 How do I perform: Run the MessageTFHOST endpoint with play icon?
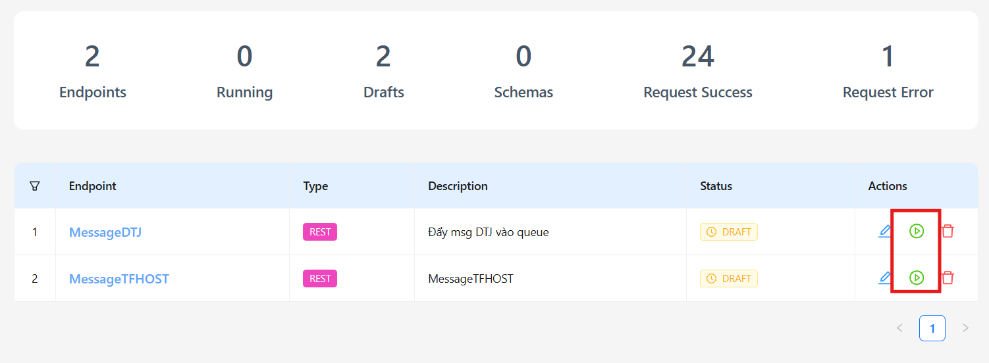pyautogui.click(x=917, y=278)
